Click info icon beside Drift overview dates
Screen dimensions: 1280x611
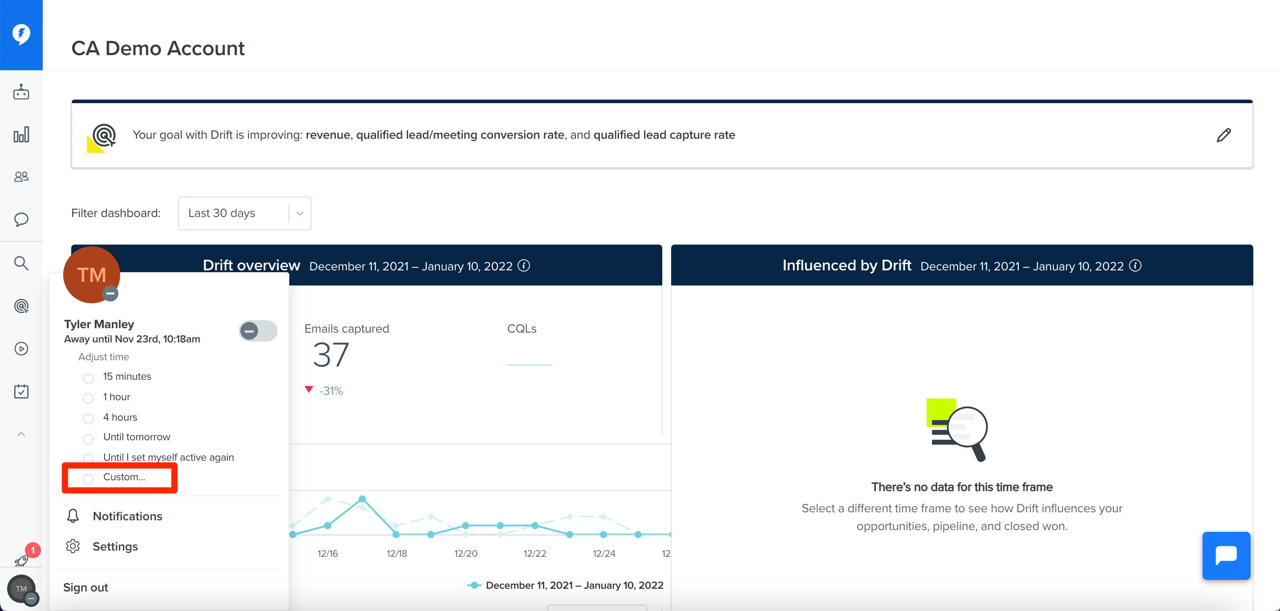click(524, 265)
